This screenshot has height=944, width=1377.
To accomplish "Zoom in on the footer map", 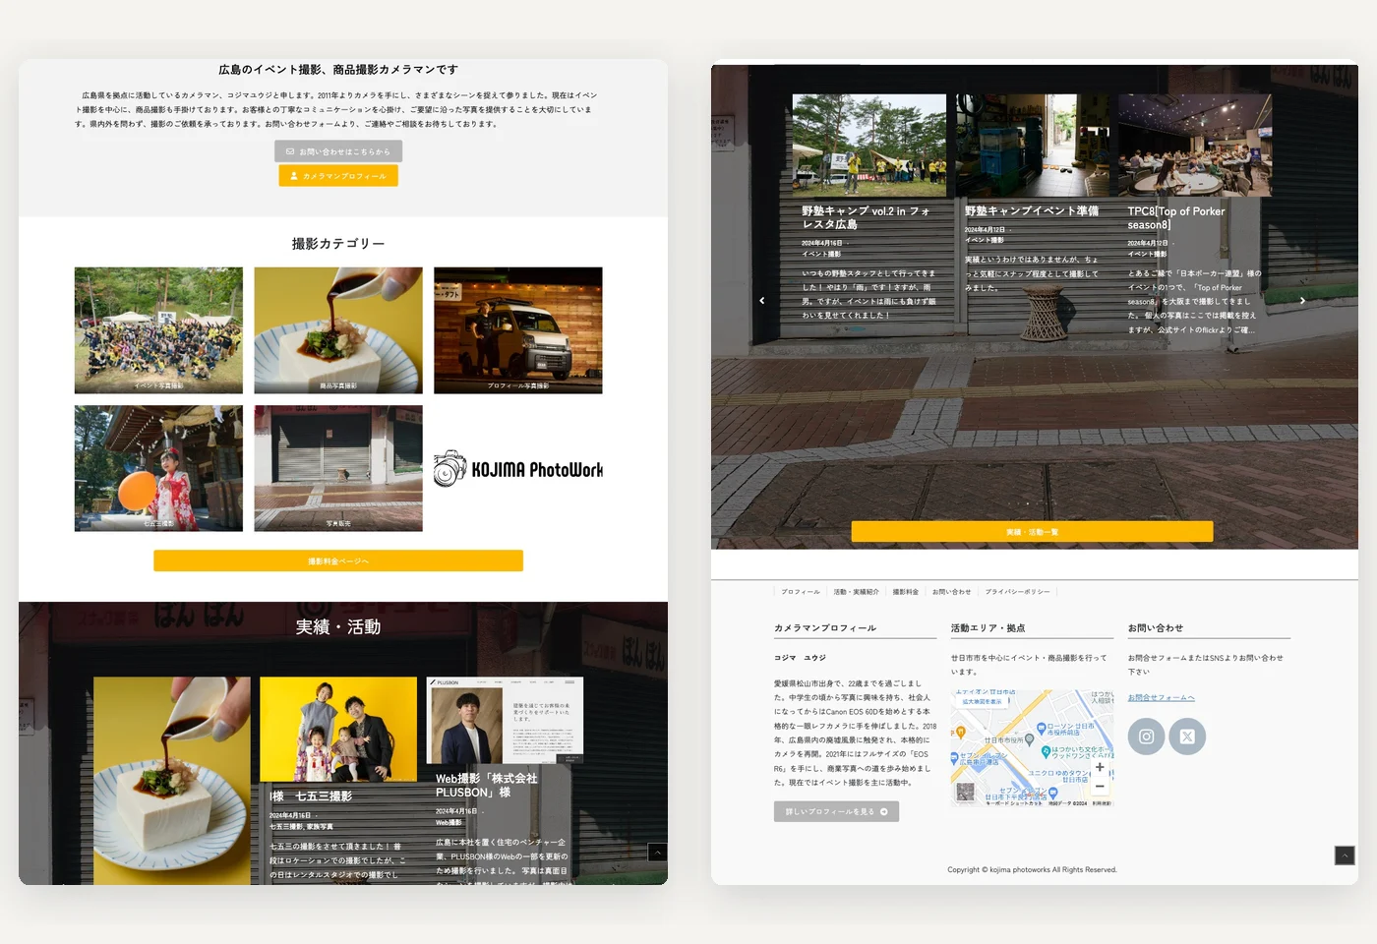I will click(x=1100, y=767).
